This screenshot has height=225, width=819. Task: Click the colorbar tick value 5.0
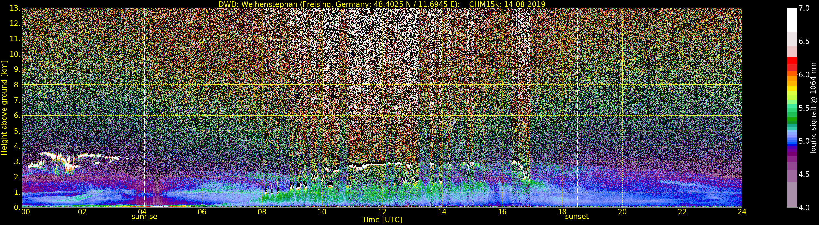[x=804, y=141]
